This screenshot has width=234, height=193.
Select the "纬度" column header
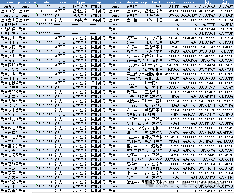207,2
